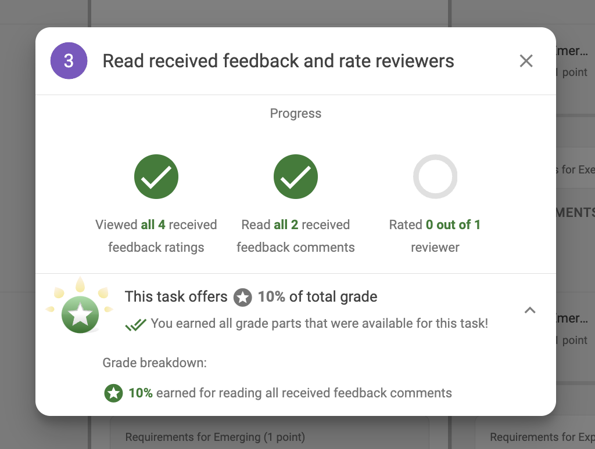Click the glowing green star badge
The image size is (595, 449).
pos(80,314)
